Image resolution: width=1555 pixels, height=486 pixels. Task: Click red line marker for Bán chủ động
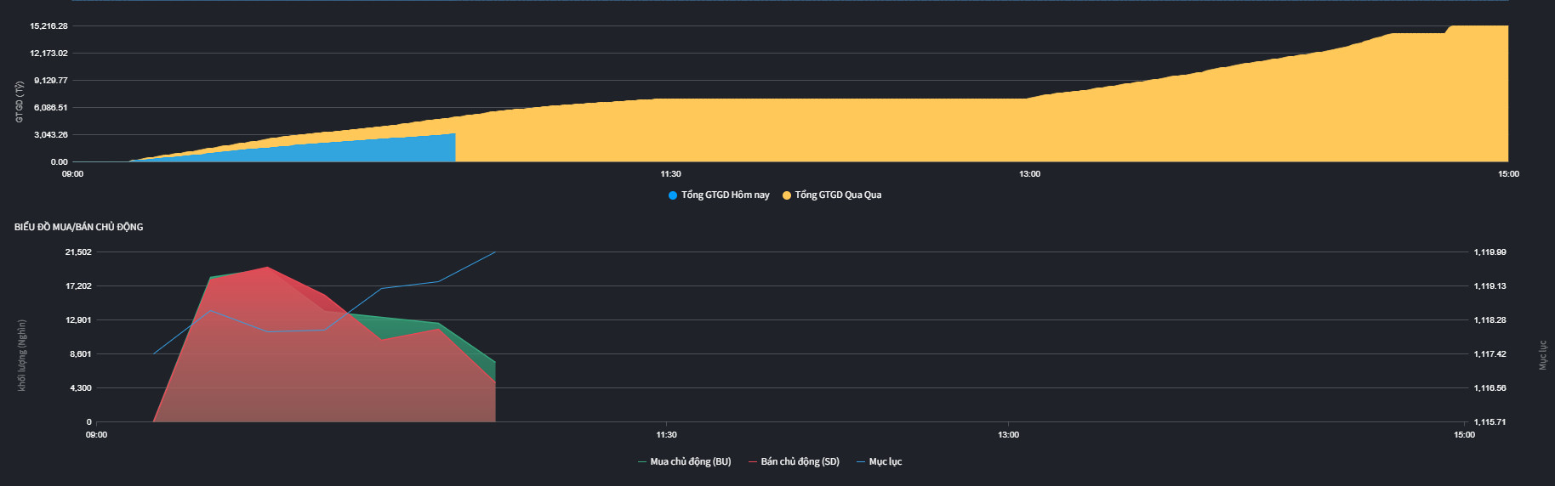click(x=753, y=462)
